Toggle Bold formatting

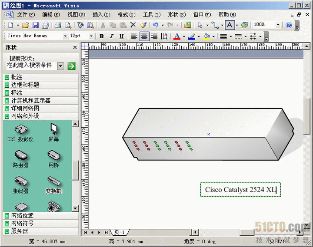coord(102,36)
